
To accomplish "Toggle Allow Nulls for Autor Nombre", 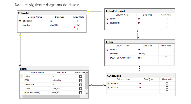I will pyautogui.click(x=166, y=54).
